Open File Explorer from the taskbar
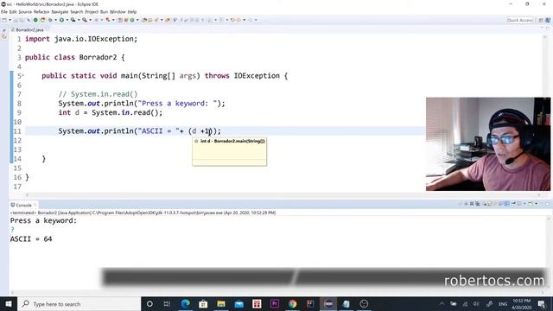This screenshot has width=553, height=311. click(221, 303)
